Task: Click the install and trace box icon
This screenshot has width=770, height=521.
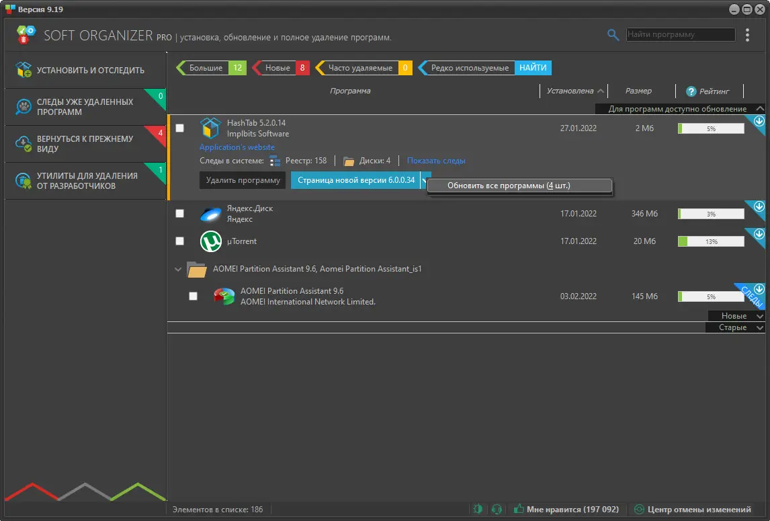Action: [x=24, y=70]
